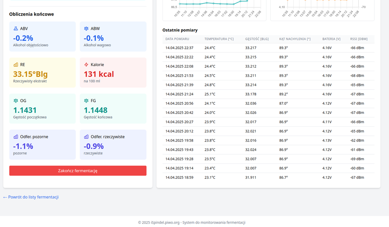This screenshot has height=227, width=389.
Task: Click the Kąt nachylenia column header
Action: (x=294, y=39)
